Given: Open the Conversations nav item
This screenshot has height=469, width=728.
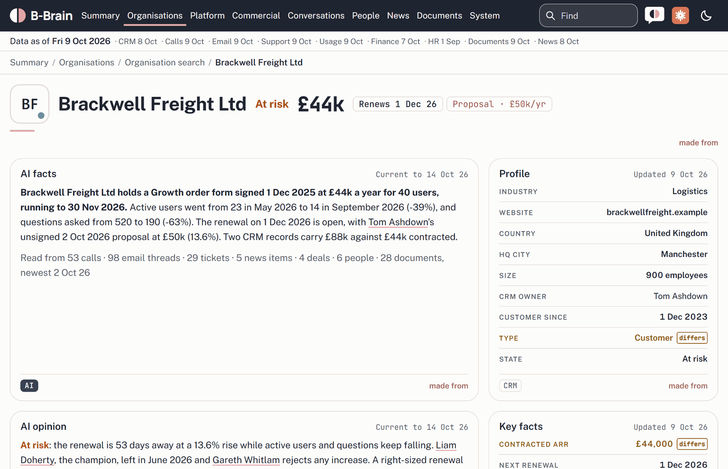Looking at the screenshot, I should pos(316,15).
